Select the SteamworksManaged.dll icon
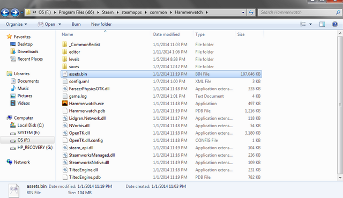This screenshot has width=343, height=198. 65,155
